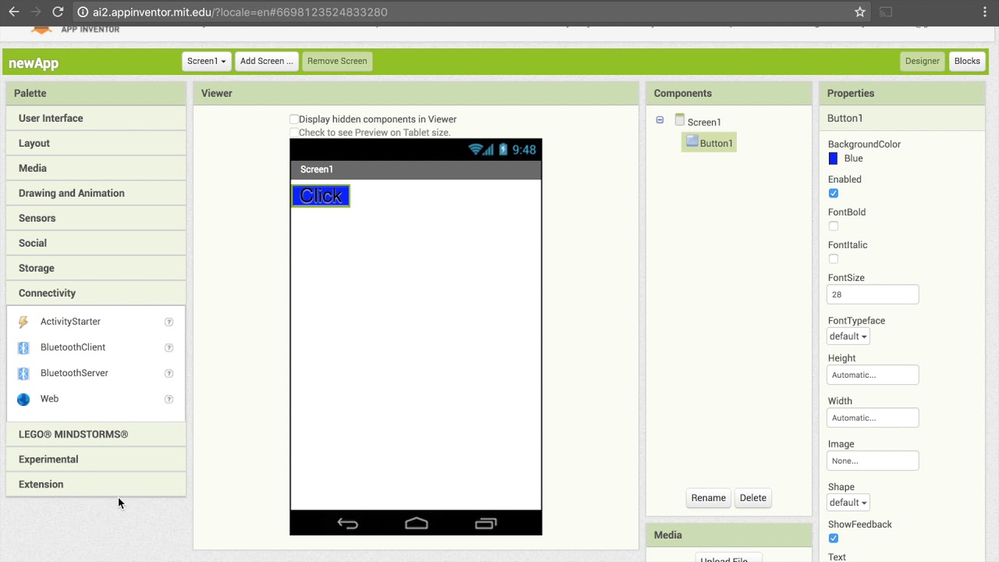Uncheck the ShowFeedback checkbox
Image resolution: width=999 pixels, height=562 pixels.
pyautogui.click(x=834, y=539)
